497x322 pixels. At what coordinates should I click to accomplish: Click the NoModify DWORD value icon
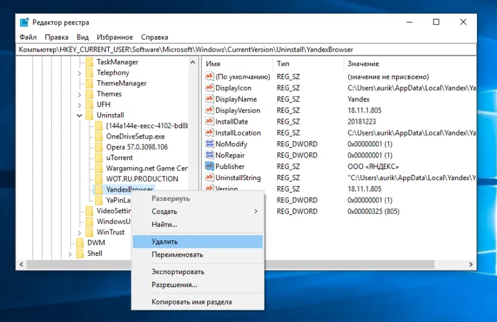click(x=209, y=144)
